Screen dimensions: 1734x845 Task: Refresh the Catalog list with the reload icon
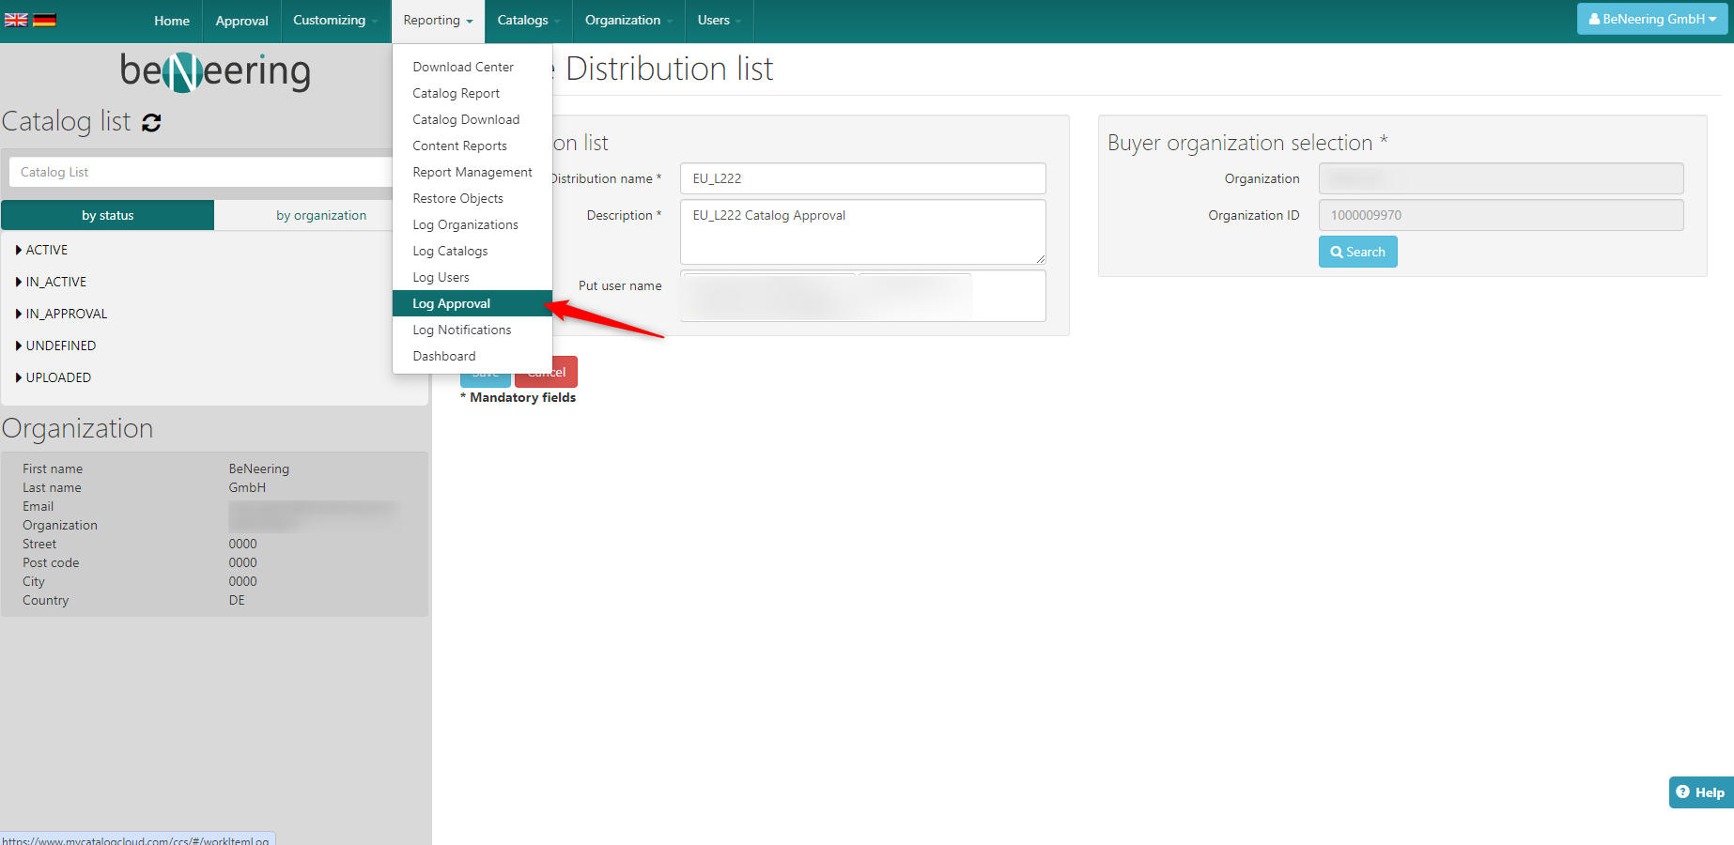coord(151,122)
